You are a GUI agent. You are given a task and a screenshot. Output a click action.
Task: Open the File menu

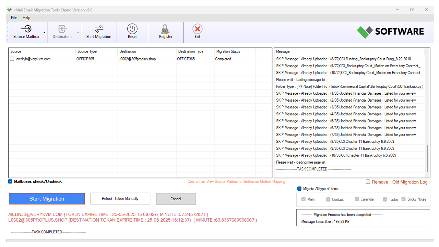click(x=14, y=17)
